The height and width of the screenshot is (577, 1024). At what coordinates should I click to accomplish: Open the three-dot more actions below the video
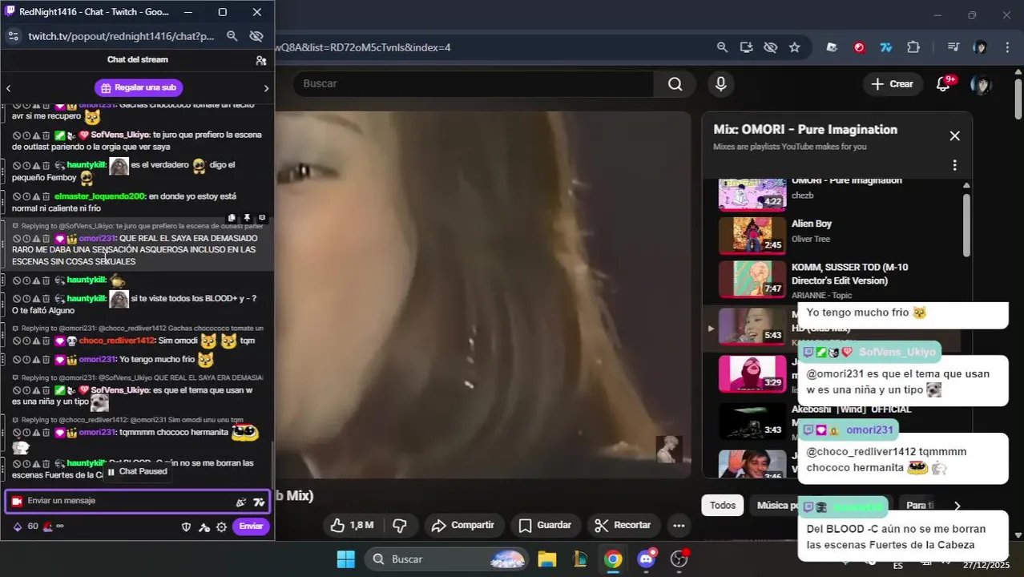679,526
